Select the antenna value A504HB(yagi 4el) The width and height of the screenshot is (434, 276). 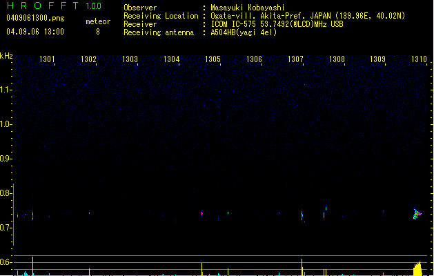[x=244, y=32]
